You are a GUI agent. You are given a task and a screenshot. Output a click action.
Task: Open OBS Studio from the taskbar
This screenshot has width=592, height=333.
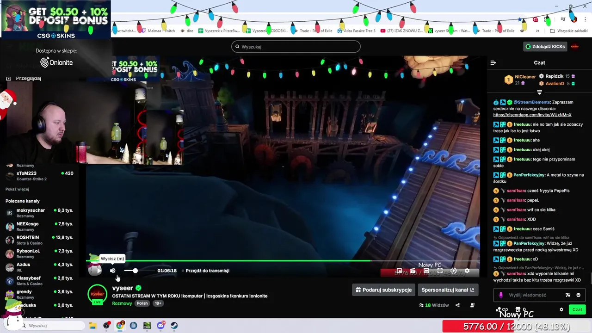tap(106, 326)
